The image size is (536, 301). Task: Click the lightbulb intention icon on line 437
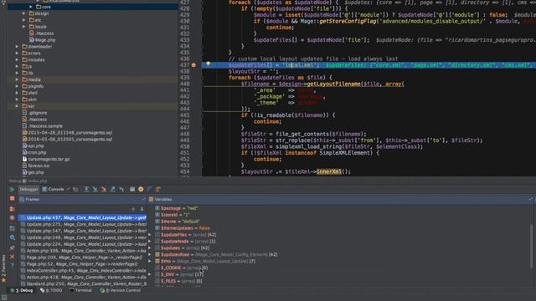(208, 64)
